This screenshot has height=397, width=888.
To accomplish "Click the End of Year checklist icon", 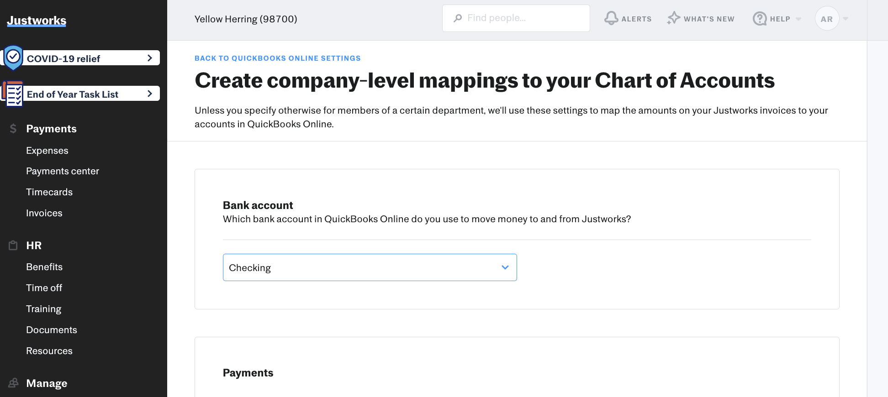I will (13, 94).
